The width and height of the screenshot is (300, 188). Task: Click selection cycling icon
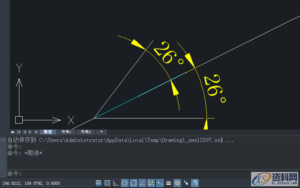(x=186, y=183)
